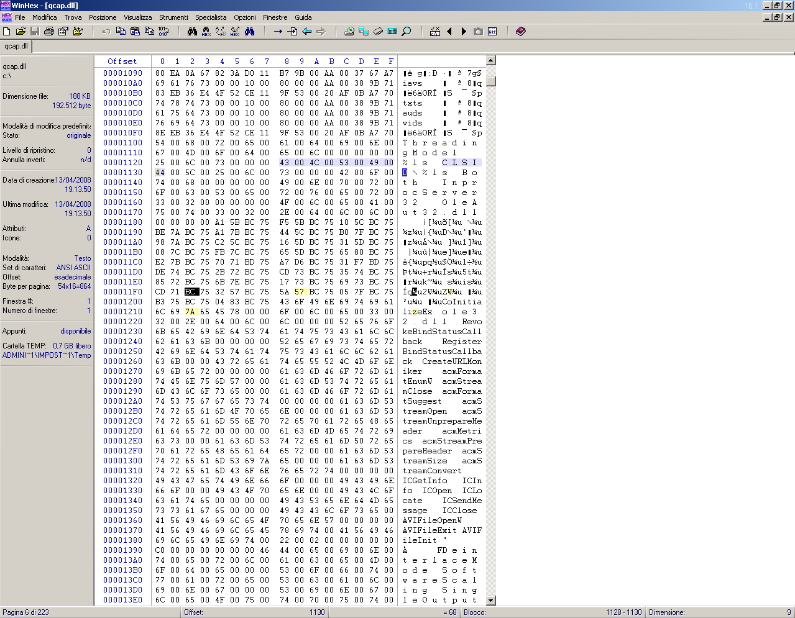
Task: Go to offset with the blue arrow icon
Action: point(278,31)
